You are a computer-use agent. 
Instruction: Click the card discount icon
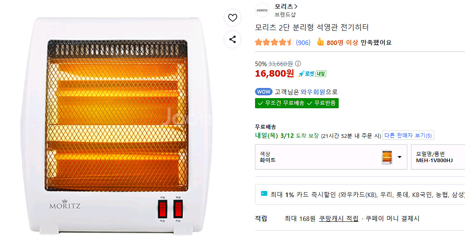[264, 194]
